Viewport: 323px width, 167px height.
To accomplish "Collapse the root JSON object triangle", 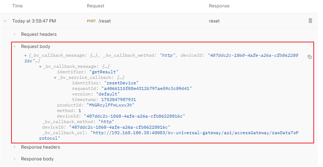I will pos(25,56).
